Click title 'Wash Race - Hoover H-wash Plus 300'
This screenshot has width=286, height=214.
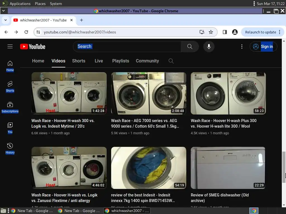[x=224, y=123]
